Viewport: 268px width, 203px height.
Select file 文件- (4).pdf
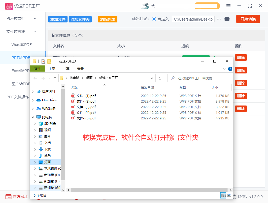pyautogui.click(x=86, y=112)
